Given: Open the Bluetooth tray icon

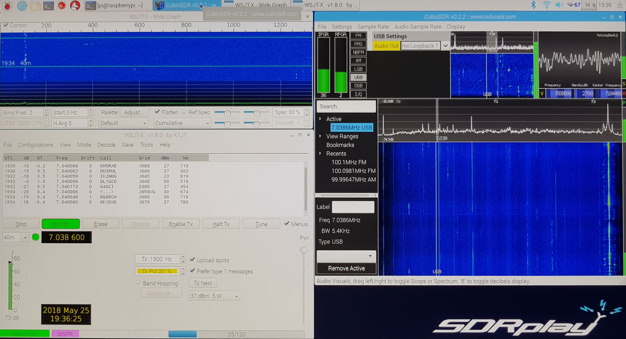Looking at the screenshot, I should tap(534, 5).
